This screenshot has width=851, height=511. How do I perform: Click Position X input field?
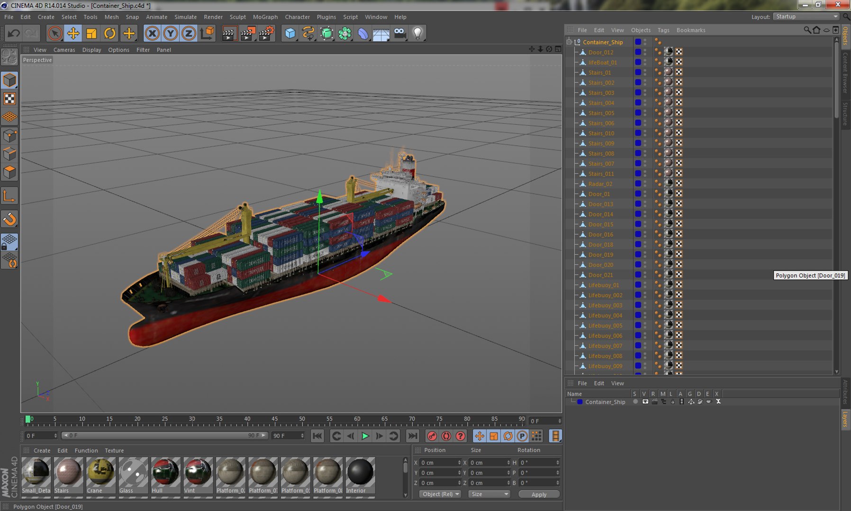pos(440,462)
